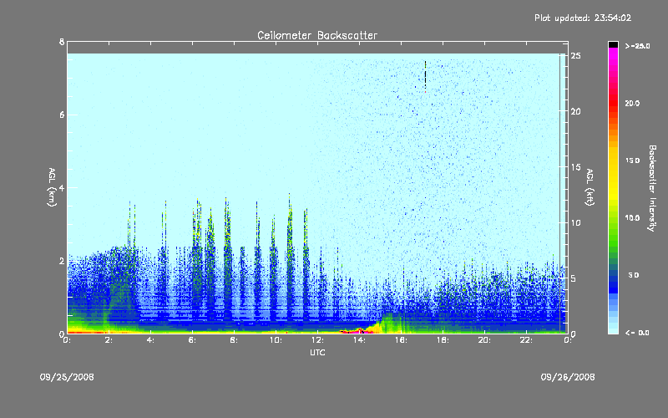Viewport: 668px width, 418px height.
Task: Click the '6:' hour label on time axis
Action: [x=192, y=340]
